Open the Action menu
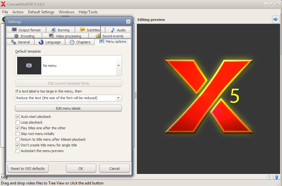 (x=18, y=12)
